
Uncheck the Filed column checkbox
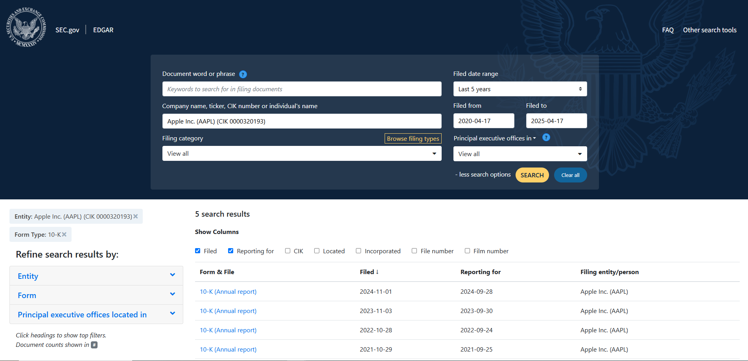pos(198,251)
